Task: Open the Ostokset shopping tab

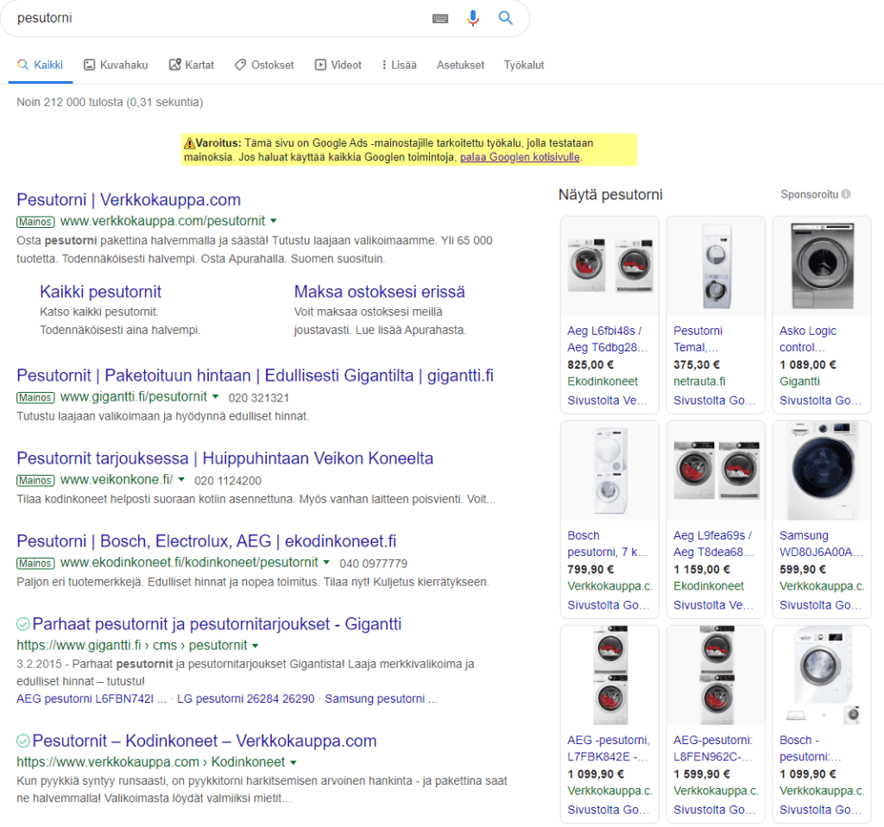Action: 264,65
